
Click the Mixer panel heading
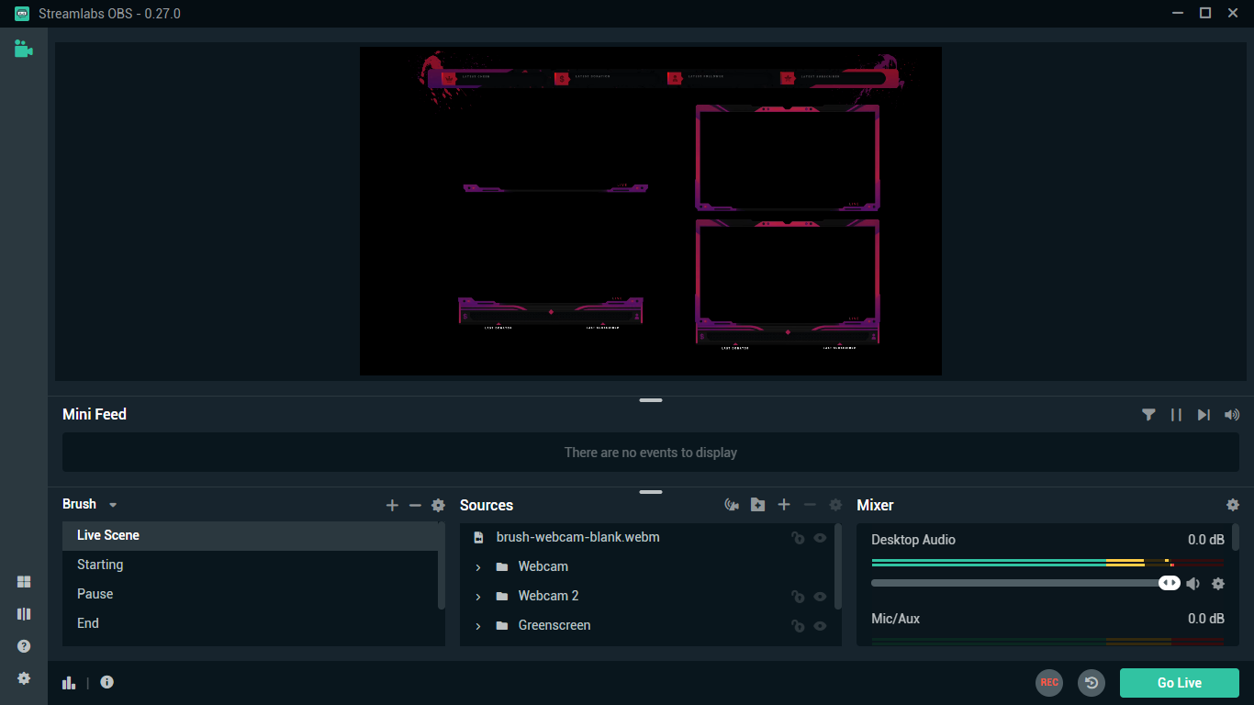pos(875,505)
